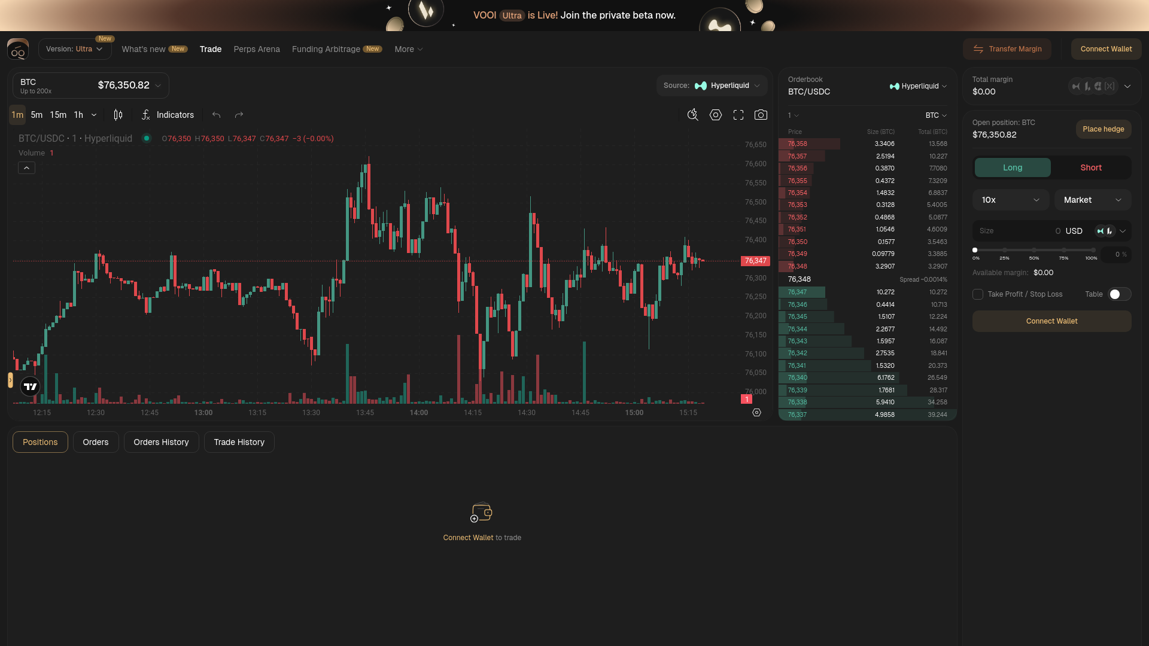The width and height of the screenshot is (1149, 646).
Task: Click the wallet icon in Positions panel
Action: 481,513
